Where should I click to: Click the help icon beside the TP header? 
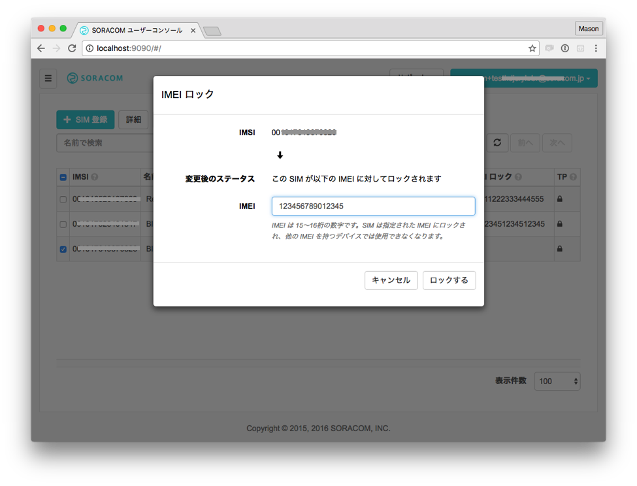[x=573, y=177]
